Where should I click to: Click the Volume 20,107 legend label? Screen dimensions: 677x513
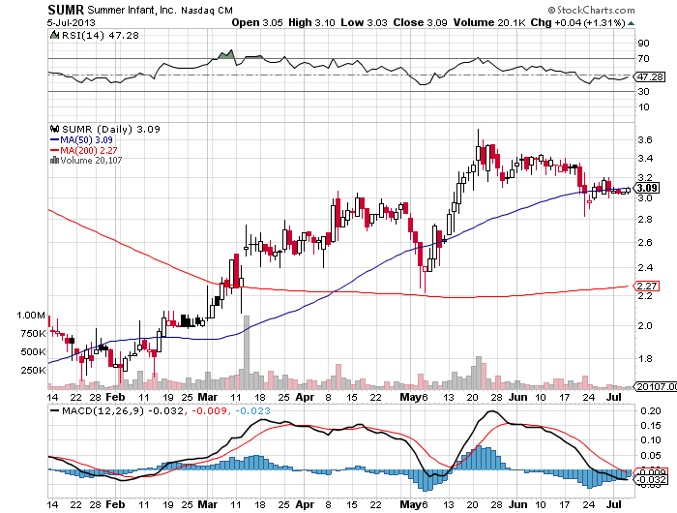coord(91,161)
